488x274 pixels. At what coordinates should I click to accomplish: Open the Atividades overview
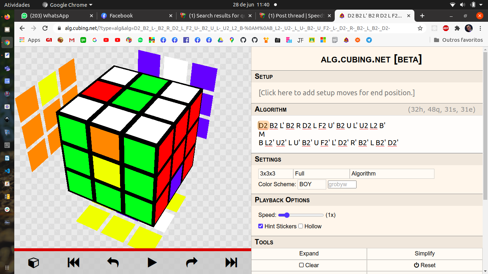pyautogui.click(x=17, y=5)
